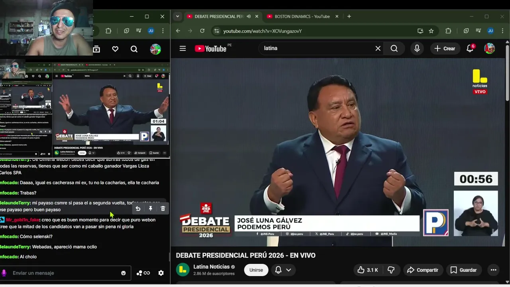510x287 pixels.
Task: Open the YouTube account avatar menu
Action: pos(489,48)
